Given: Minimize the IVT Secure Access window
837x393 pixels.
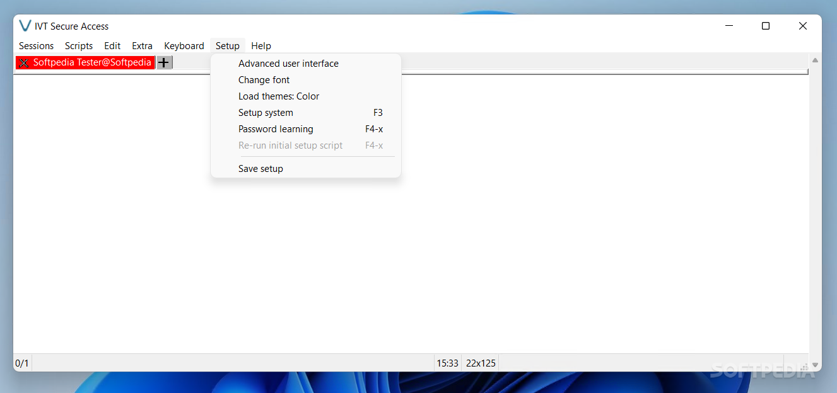Looking at the screenshot, I should coord(729,26).
